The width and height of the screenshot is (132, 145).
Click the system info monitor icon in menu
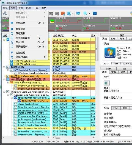coord(12,23)
